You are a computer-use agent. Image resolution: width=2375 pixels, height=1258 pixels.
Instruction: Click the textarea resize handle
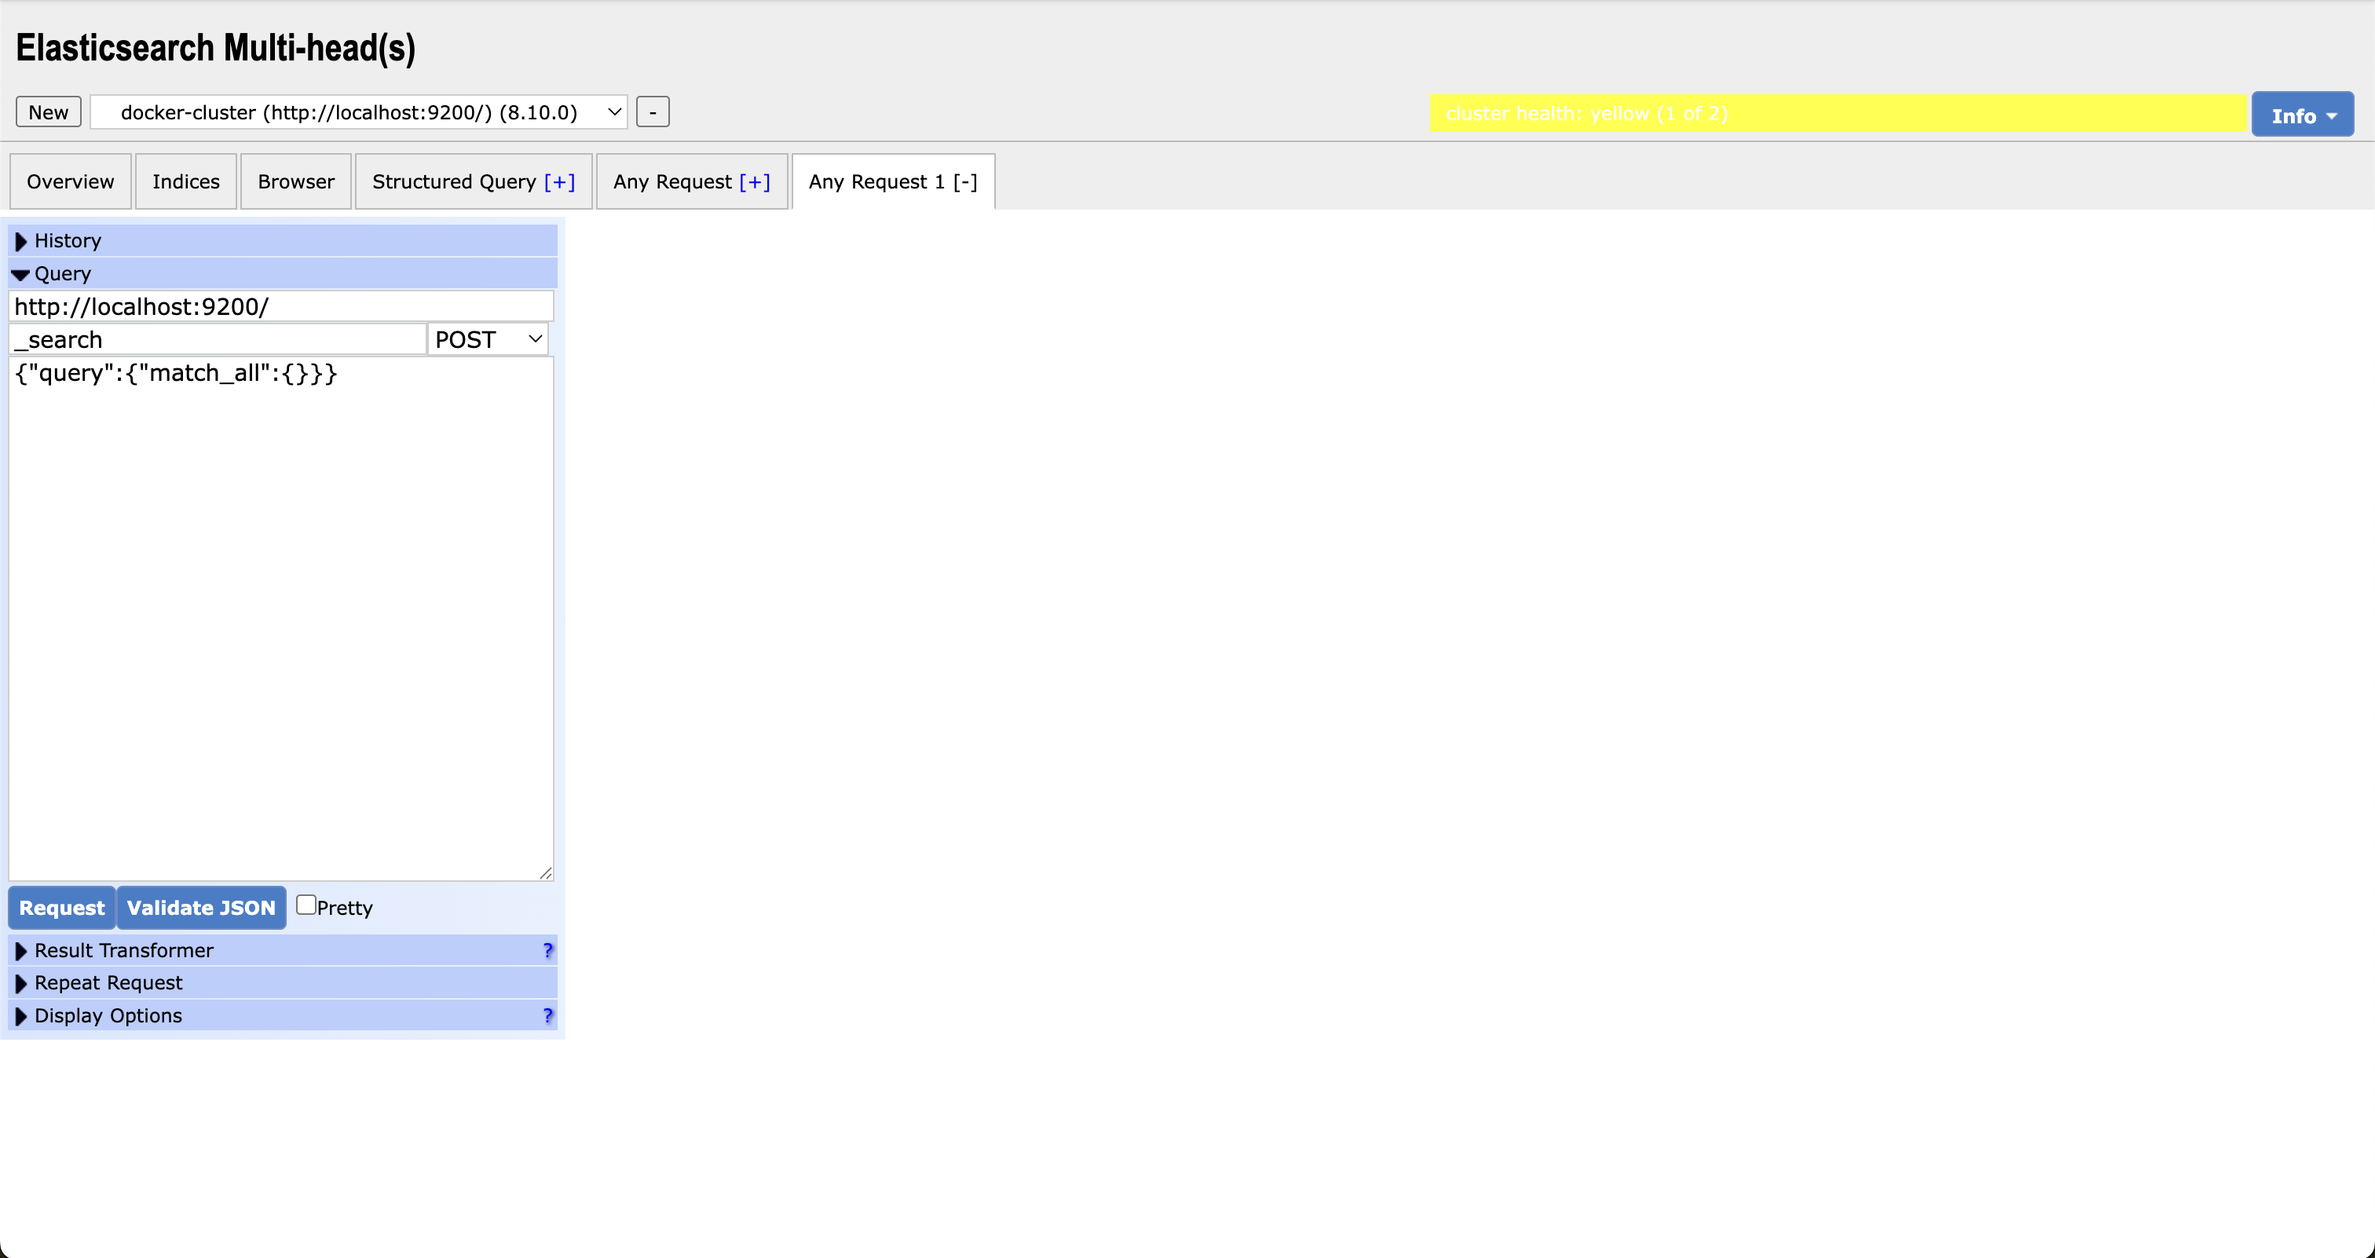[x=546, y=872]
